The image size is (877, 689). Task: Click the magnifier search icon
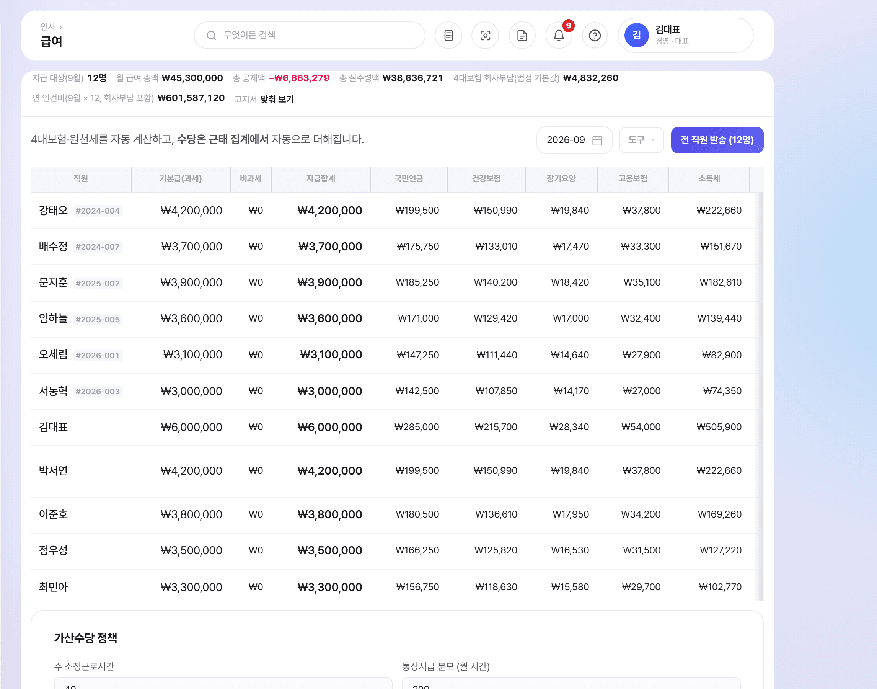point(211,36)
